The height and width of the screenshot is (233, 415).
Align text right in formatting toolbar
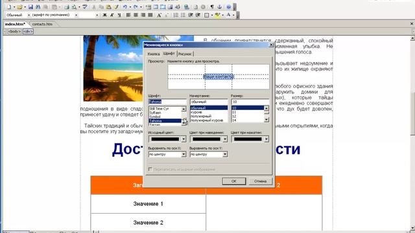pyautogui.click(x=143, y=15)
